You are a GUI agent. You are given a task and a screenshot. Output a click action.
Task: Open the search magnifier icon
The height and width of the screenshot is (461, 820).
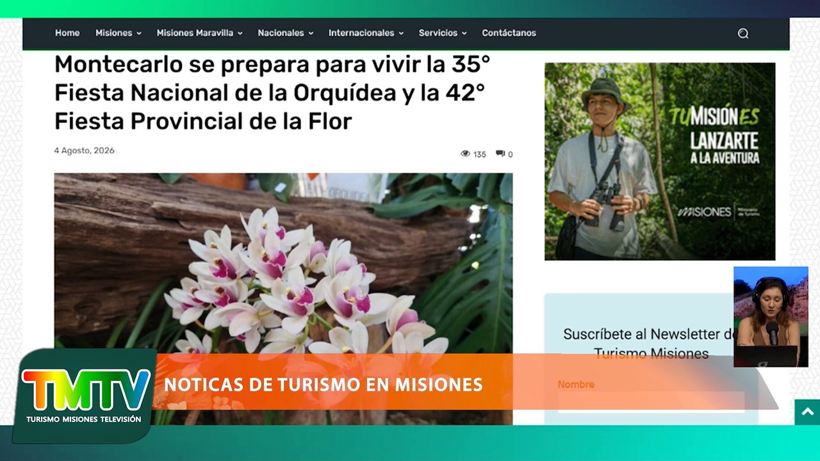point(743,33)
